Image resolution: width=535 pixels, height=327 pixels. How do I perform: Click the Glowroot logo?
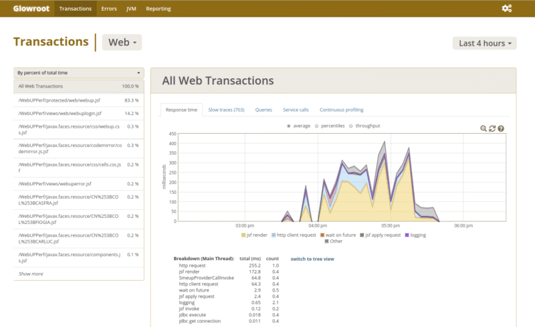(29, 9)
